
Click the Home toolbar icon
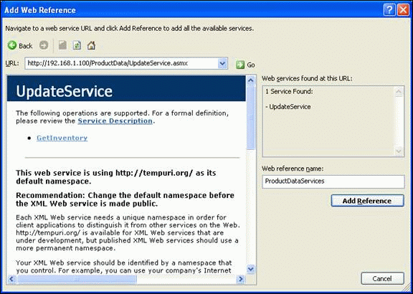(x=91, y=46)
